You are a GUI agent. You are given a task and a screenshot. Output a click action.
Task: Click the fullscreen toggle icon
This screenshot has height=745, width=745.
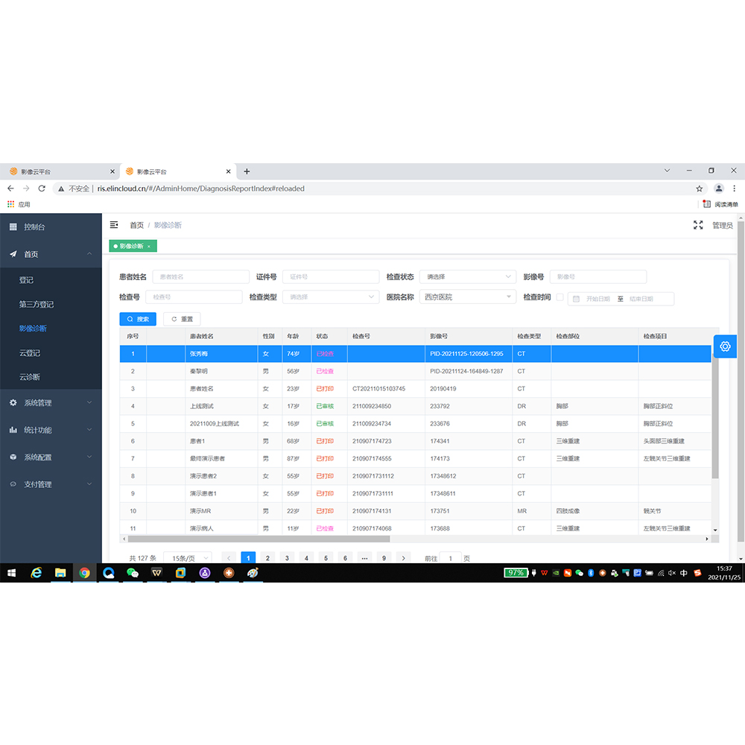tap(698, 225)
